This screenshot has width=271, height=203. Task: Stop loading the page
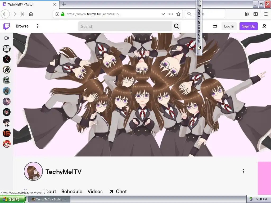pos(22,14)
